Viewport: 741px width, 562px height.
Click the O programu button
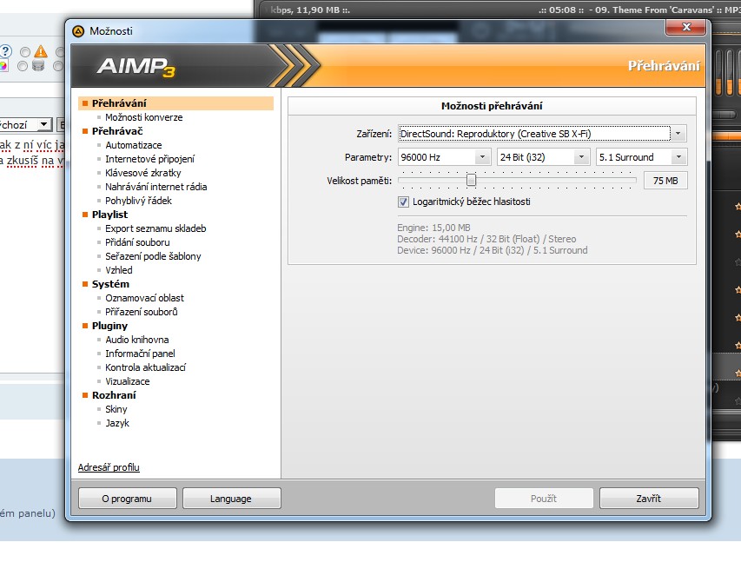point(127,499)
